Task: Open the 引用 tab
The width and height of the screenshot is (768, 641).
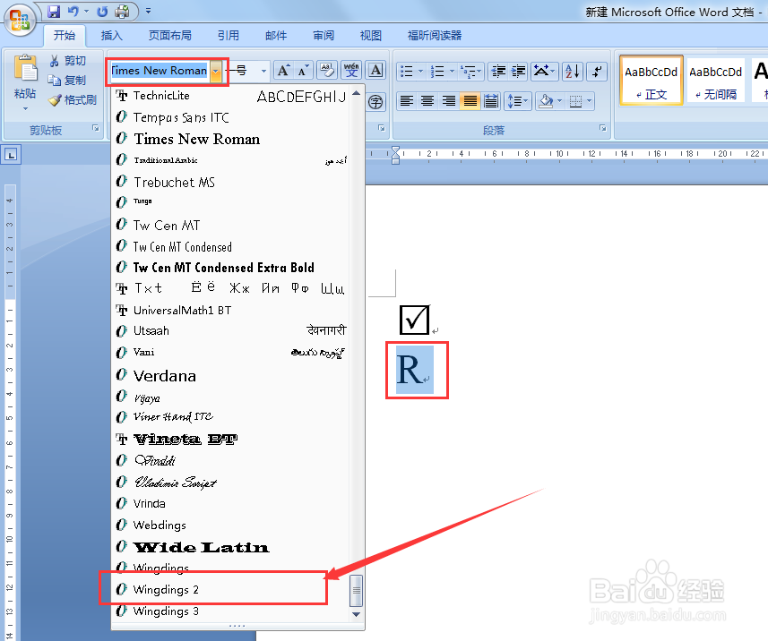Action: tap(229, 35)
